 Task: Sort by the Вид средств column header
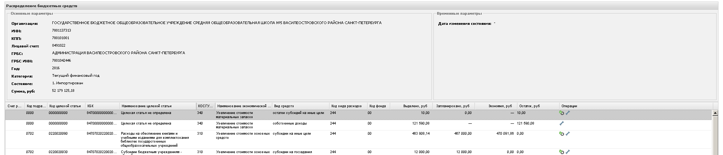(x=301, y=106)
